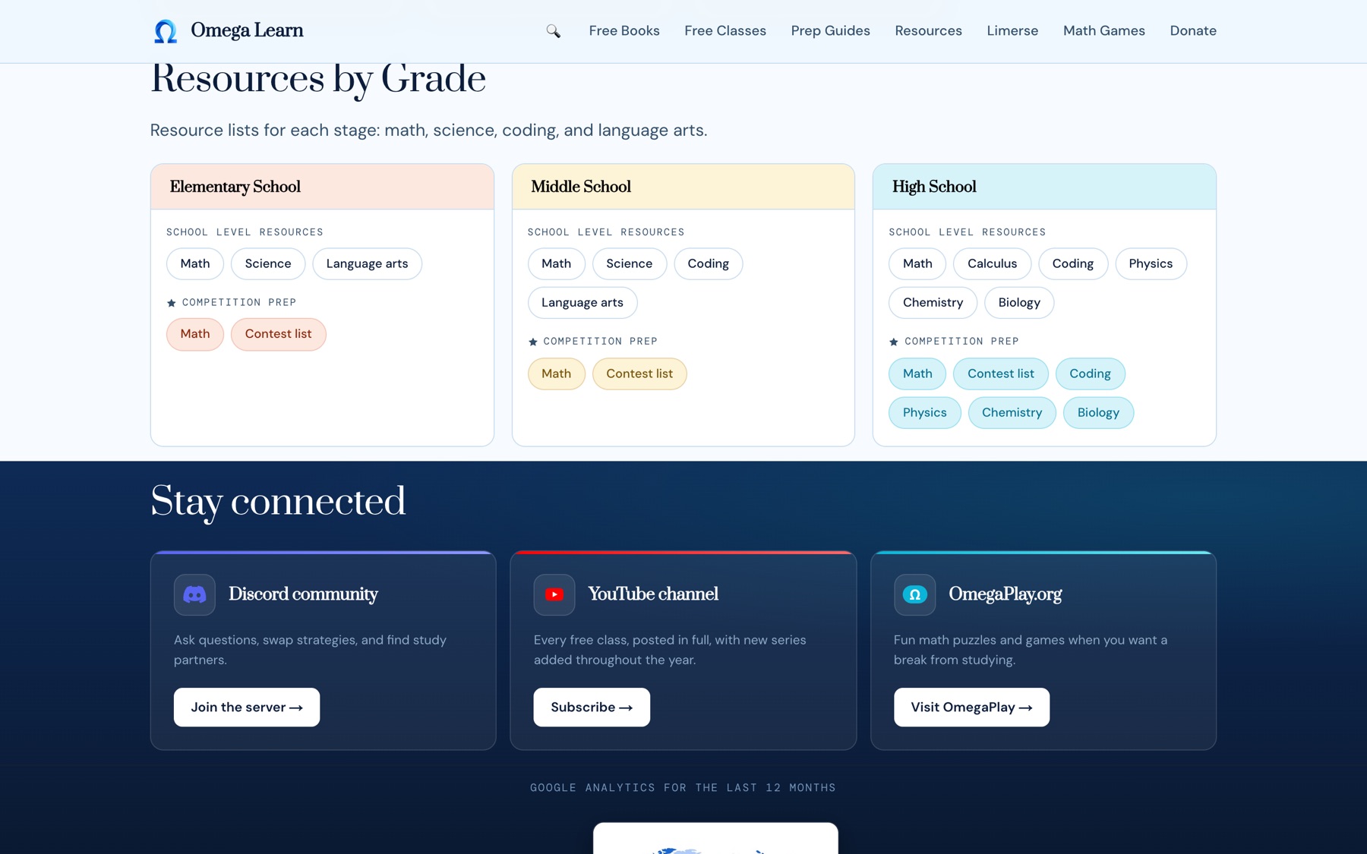
Task: Click the Visit OmegaPlay button
Action: (971, 707)
